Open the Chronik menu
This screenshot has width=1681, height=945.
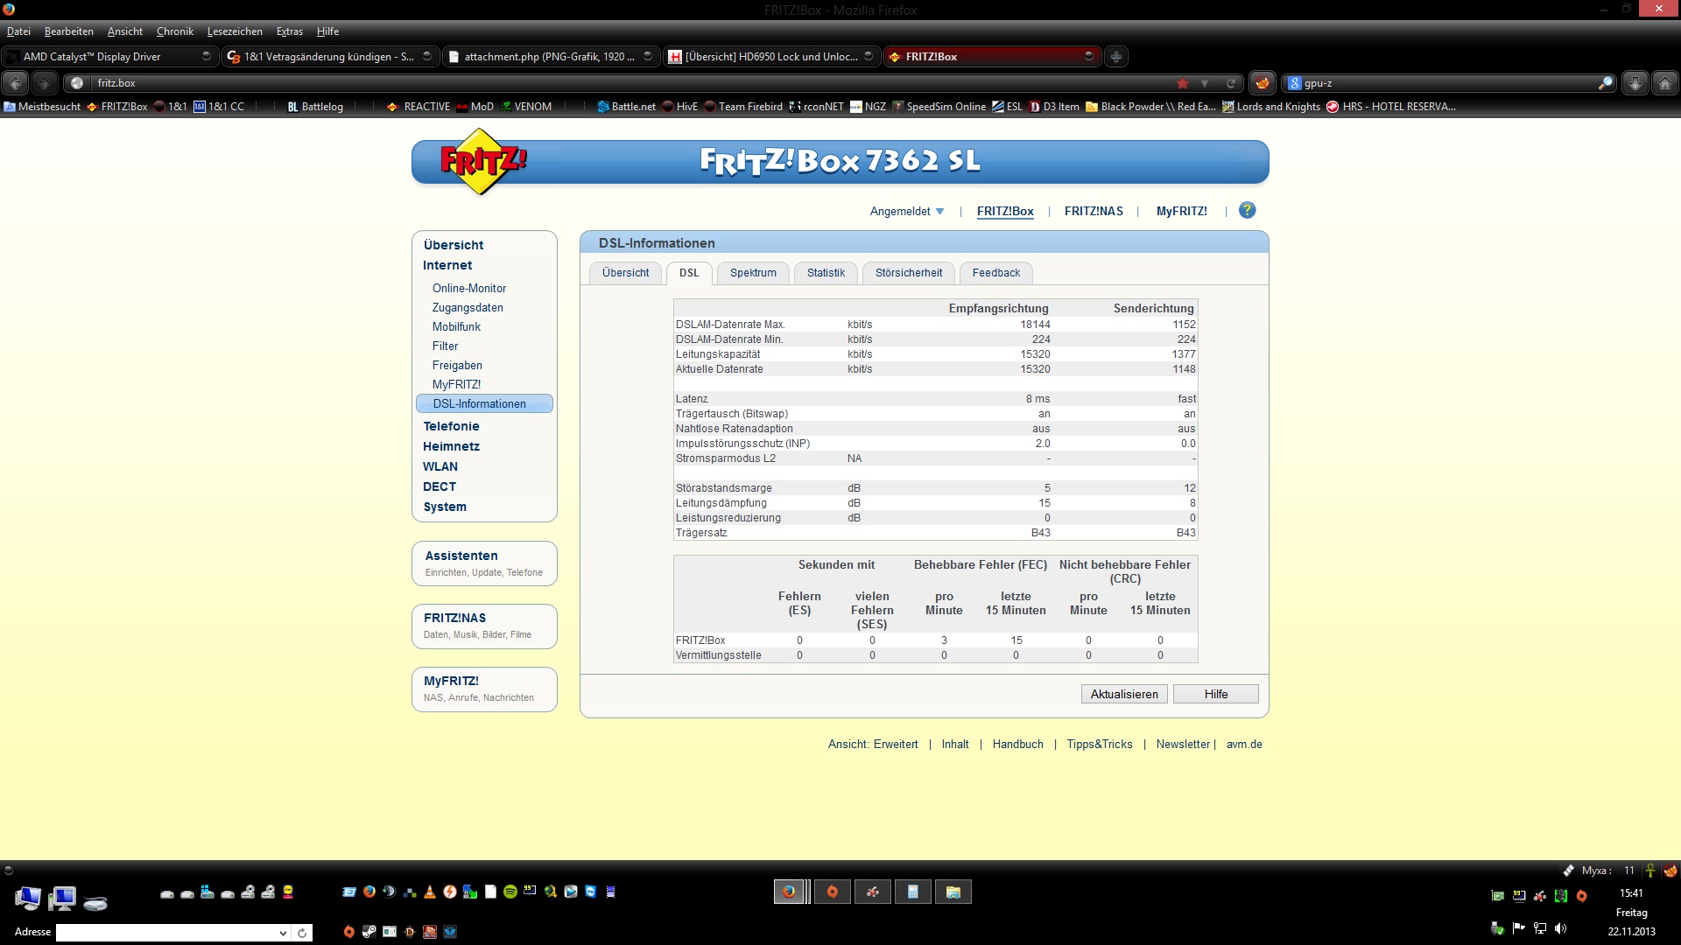coord(175,31)
